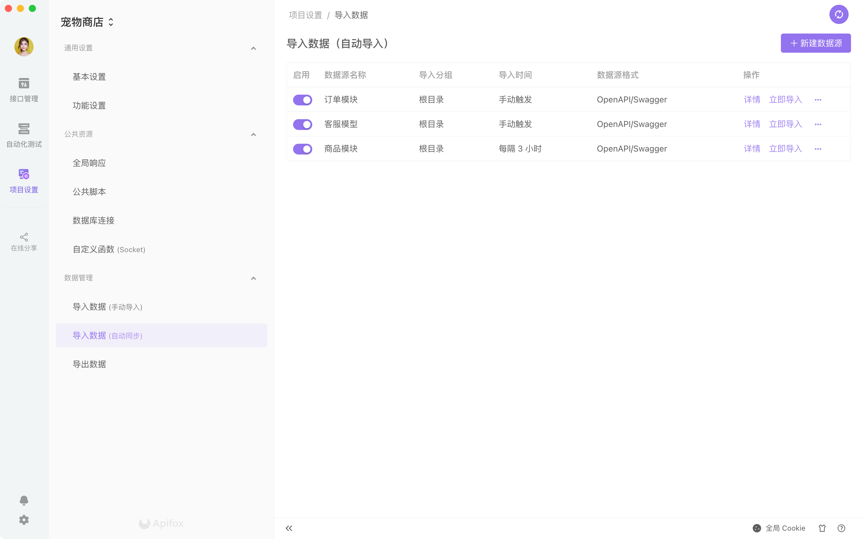The width and height of the screenshot is (863, 539).
Task: Select 导出数据 menu item
Action: [x=89, y=364]
